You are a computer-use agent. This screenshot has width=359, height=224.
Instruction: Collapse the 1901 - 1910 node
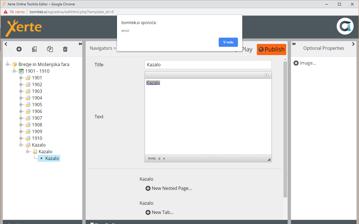point(14,71)
